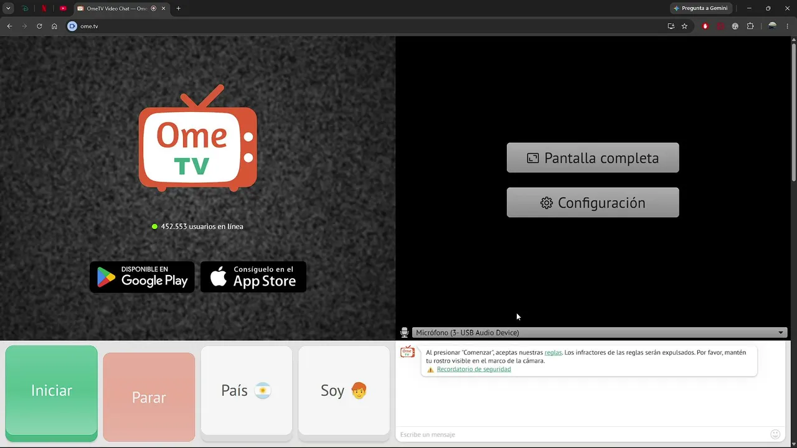Go back to the previous page
The image size is (797, 448).
click(9, 26)
